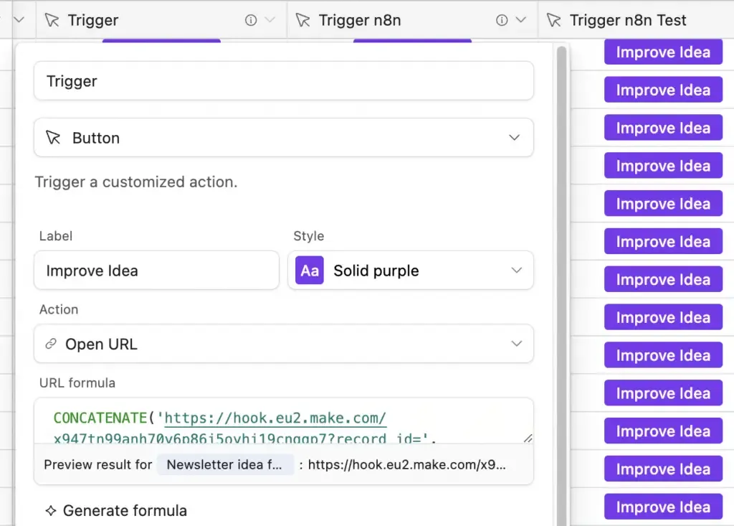Click the cursor icon inside the Button type selector
Viewport: 734px width, 526px height.
click(x=53, y=138)
